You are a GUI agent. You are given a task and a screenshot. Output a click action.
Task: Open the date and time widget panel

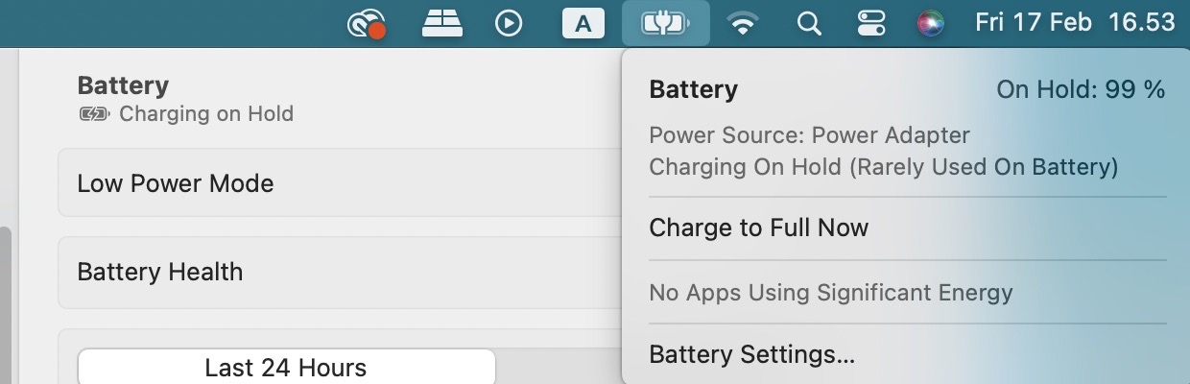click(x=1075, y=22)
